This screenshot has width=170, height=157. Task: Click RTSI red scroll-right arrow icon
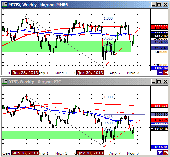click(166, 153)
